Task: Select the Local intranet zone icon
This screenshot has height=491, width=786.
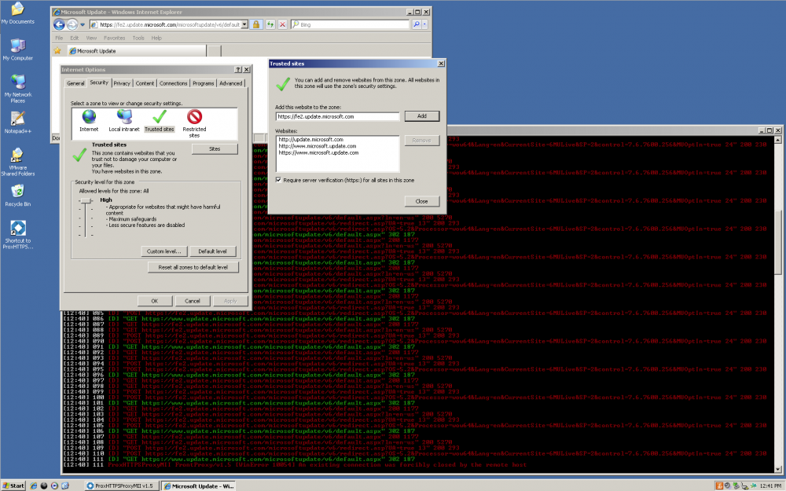Action: click(124, 117)
